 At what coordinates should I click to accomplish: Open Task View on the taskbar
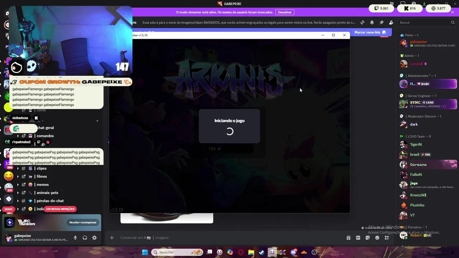point(209,252)
